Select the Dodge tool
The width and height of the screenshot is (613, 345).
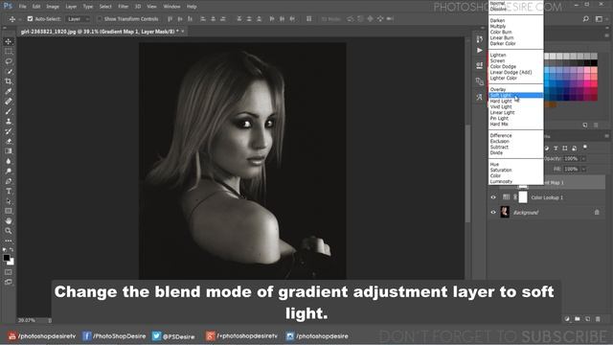click(x=9, y=171)
